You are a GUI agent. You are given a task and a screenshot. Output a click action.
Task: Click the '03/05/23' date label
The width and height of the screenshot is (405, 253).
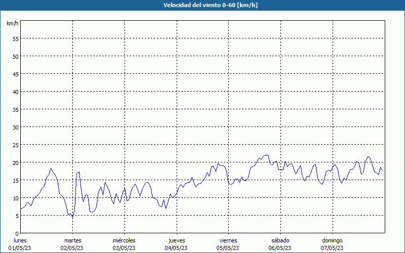124,248
